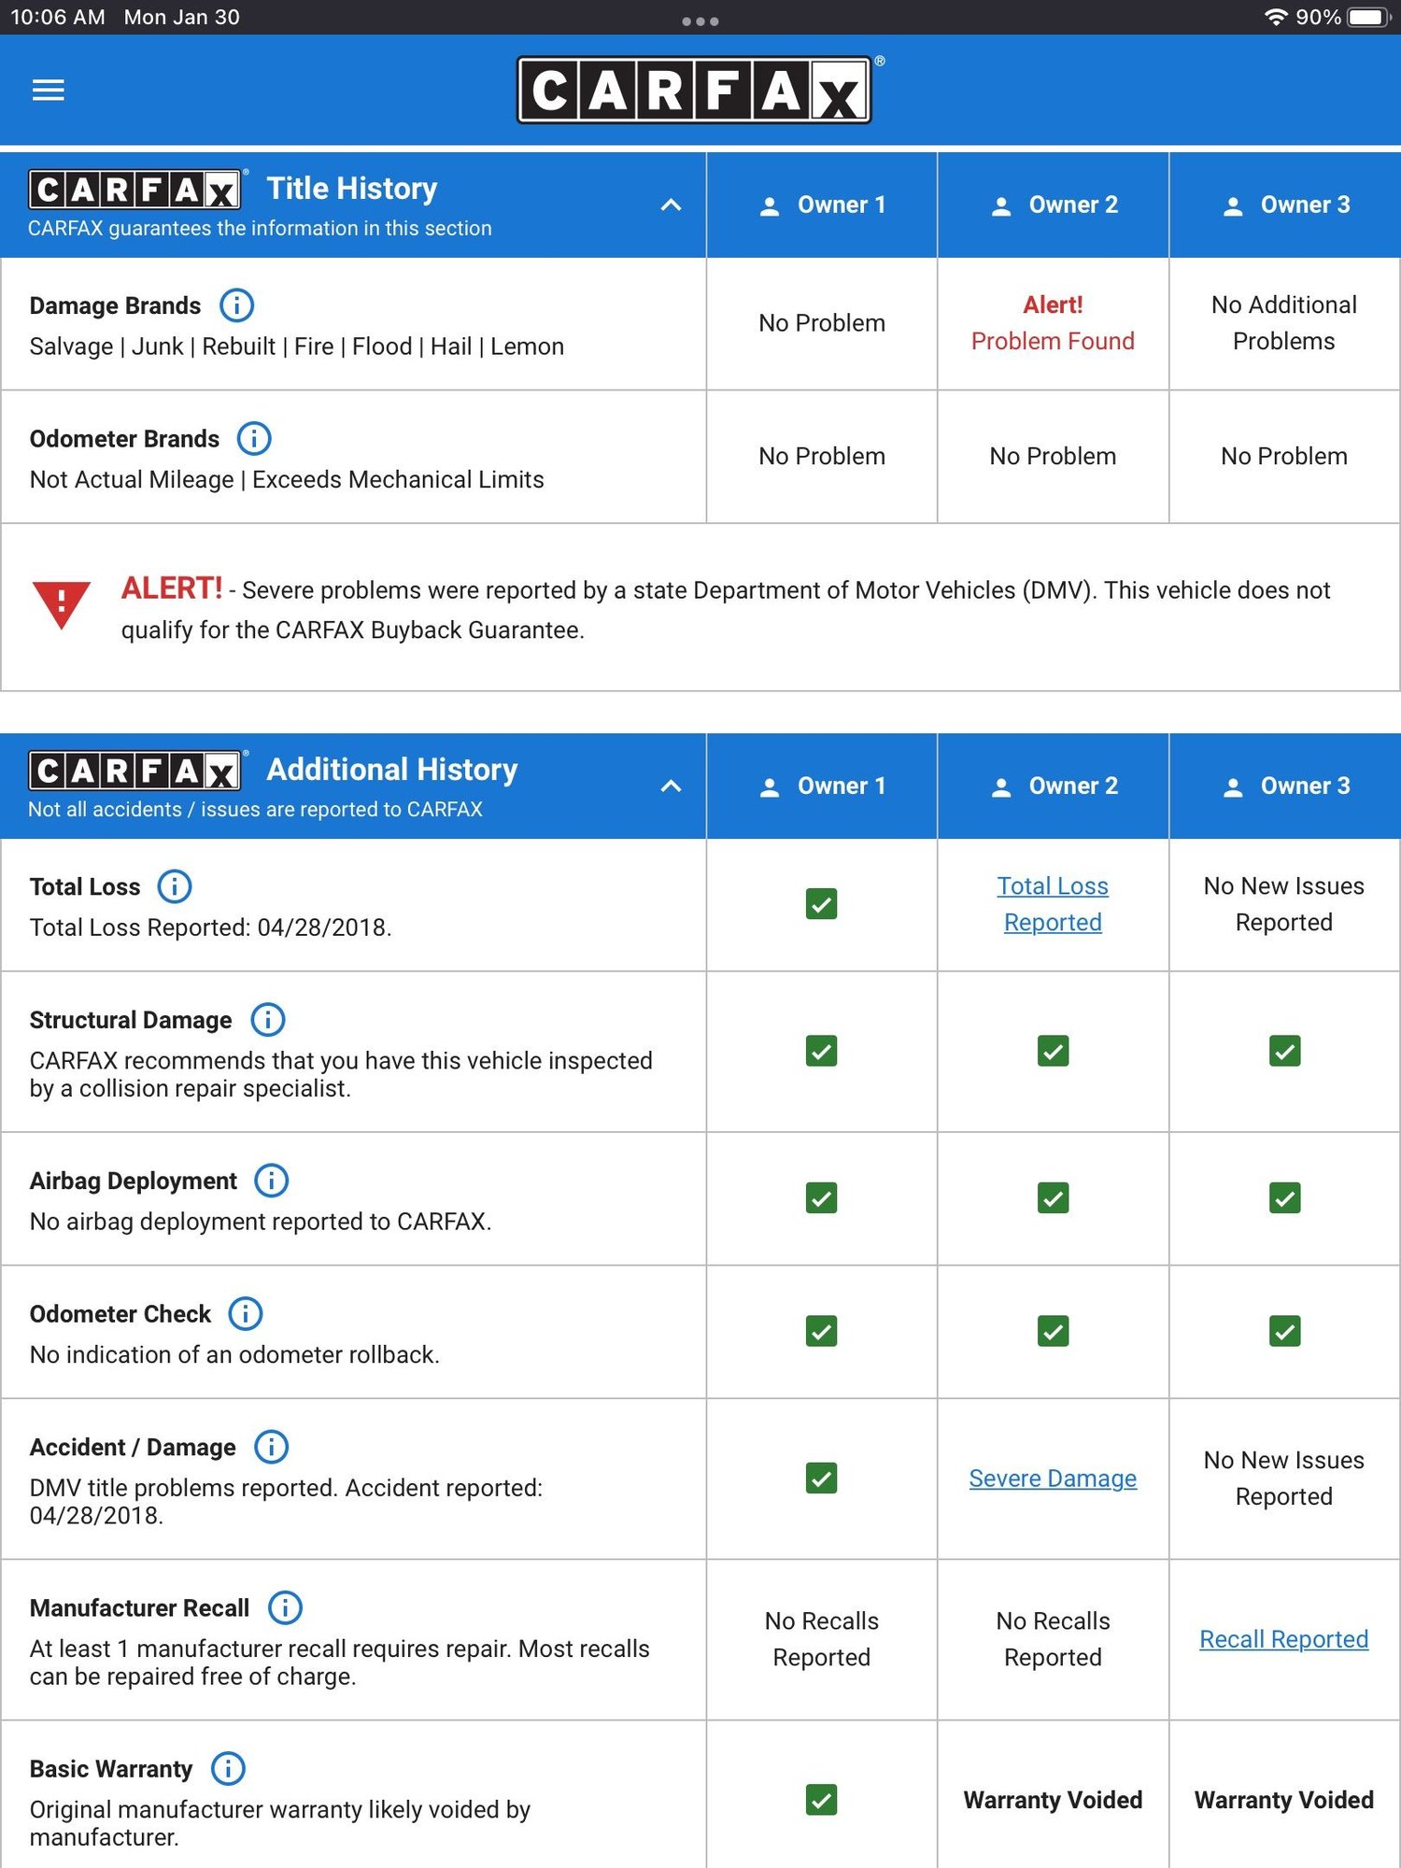Collapse the Additional History section
This screenshot has width=1401, height=1868.
(671, 785)
